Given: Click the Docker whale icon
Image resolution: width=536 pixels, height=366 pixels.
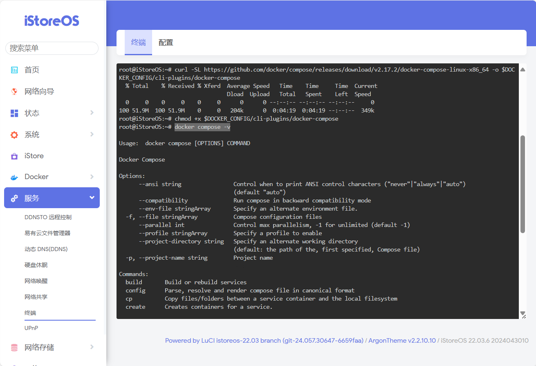Looking at the screenshot, I should tap(14, 177).
